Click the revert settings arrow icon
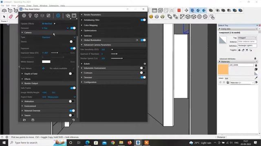 pyautogui.click(x=73, y=120)
